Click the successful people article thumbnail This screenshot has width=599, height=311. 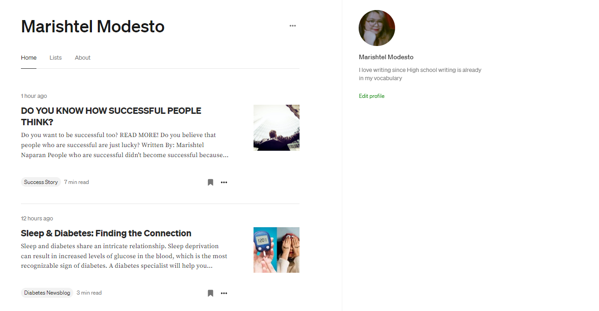(276, 127)
